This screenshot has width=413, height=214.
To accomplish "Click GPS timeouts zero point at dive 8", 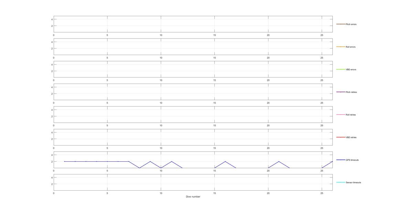I will (139, 168).
